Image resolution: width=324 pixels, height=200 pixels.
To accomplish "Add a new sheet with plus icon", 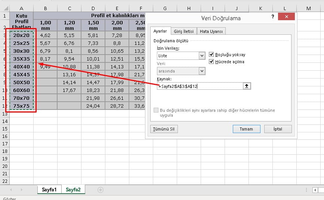I will point(100,190).
